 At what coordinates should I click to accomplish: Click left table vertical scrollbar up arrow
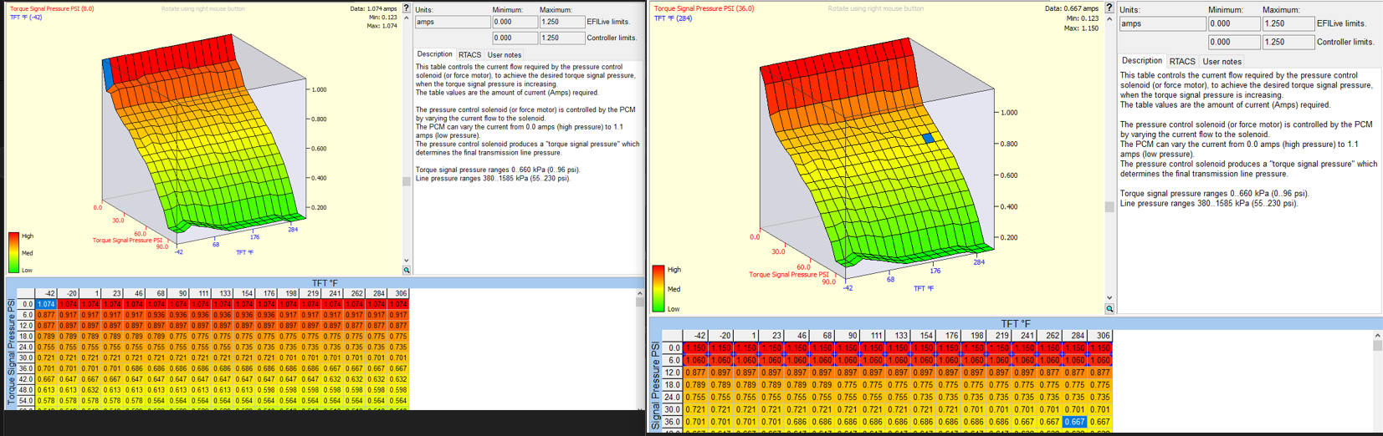640,293
